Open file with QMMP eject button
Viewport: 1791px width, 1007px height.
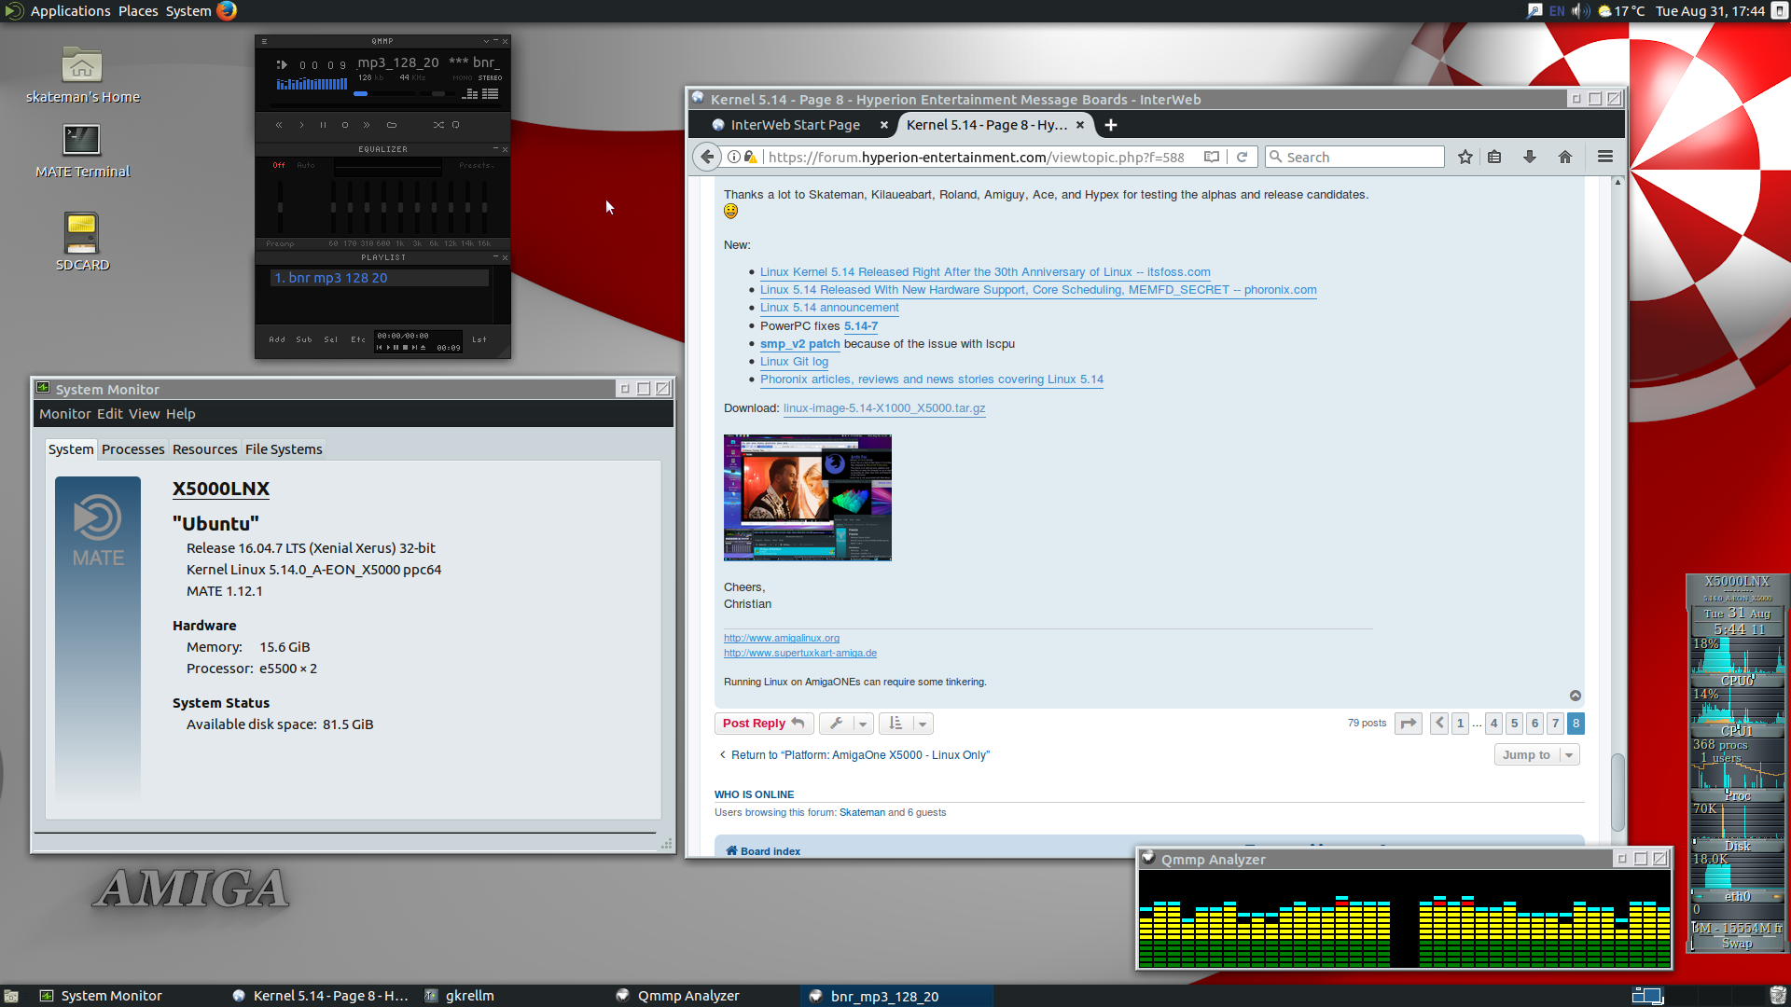click(392, 125)
